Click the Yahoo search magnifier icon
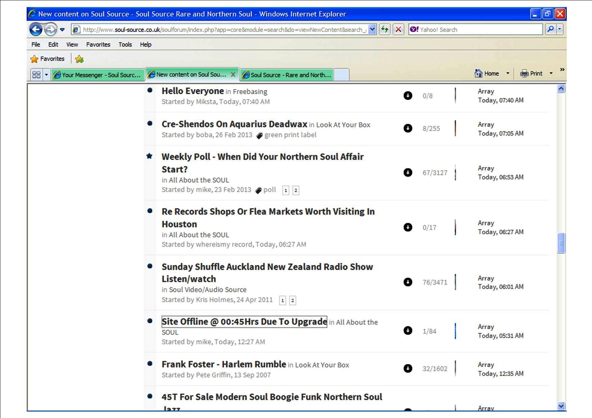Image resolution: width=592 pixels, height=418 pixels. 550,29
